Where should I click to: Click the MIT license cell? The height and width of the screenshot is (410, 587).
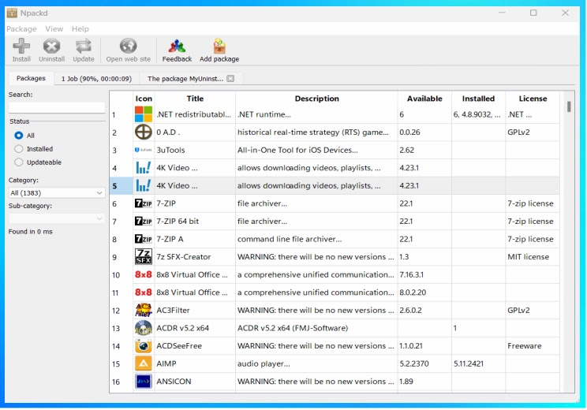533,257
